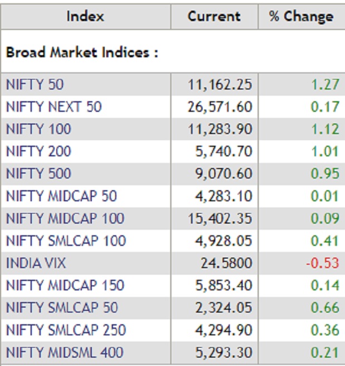Click the Broad Market Indices heading
The width and height of the screenshot is (345, 366).
[x=82, y=52]
